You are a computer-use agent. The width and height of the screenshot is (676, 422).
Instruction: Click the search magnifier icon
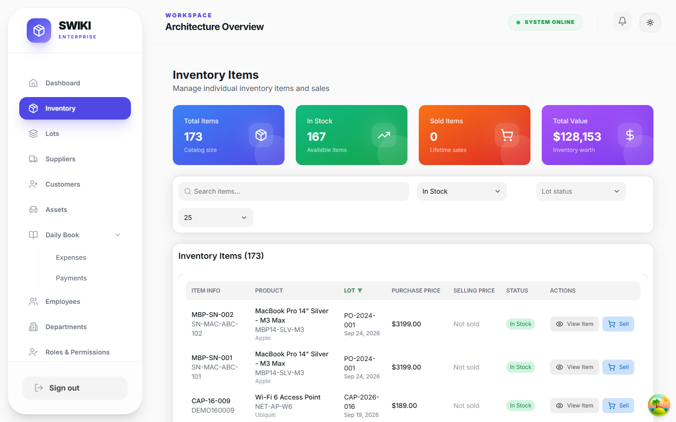188,191
